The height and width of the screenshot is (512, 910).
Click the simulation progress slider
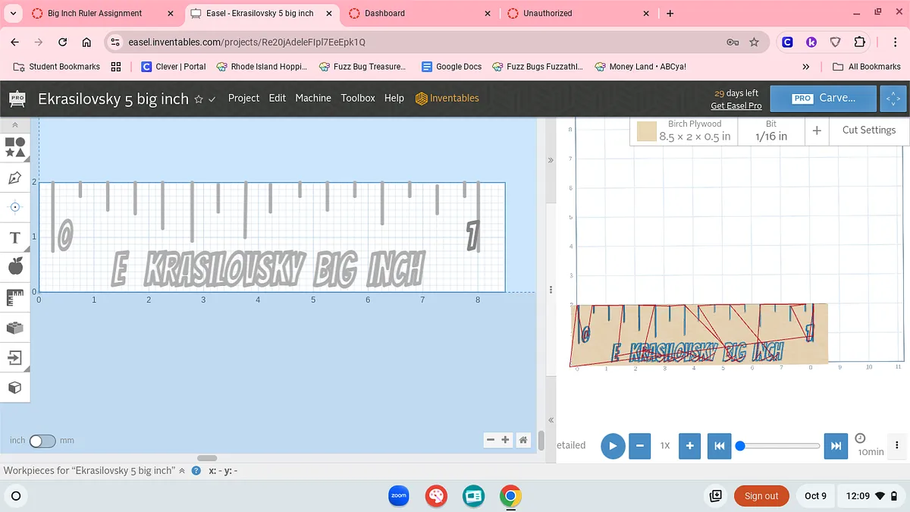[780, 446]
